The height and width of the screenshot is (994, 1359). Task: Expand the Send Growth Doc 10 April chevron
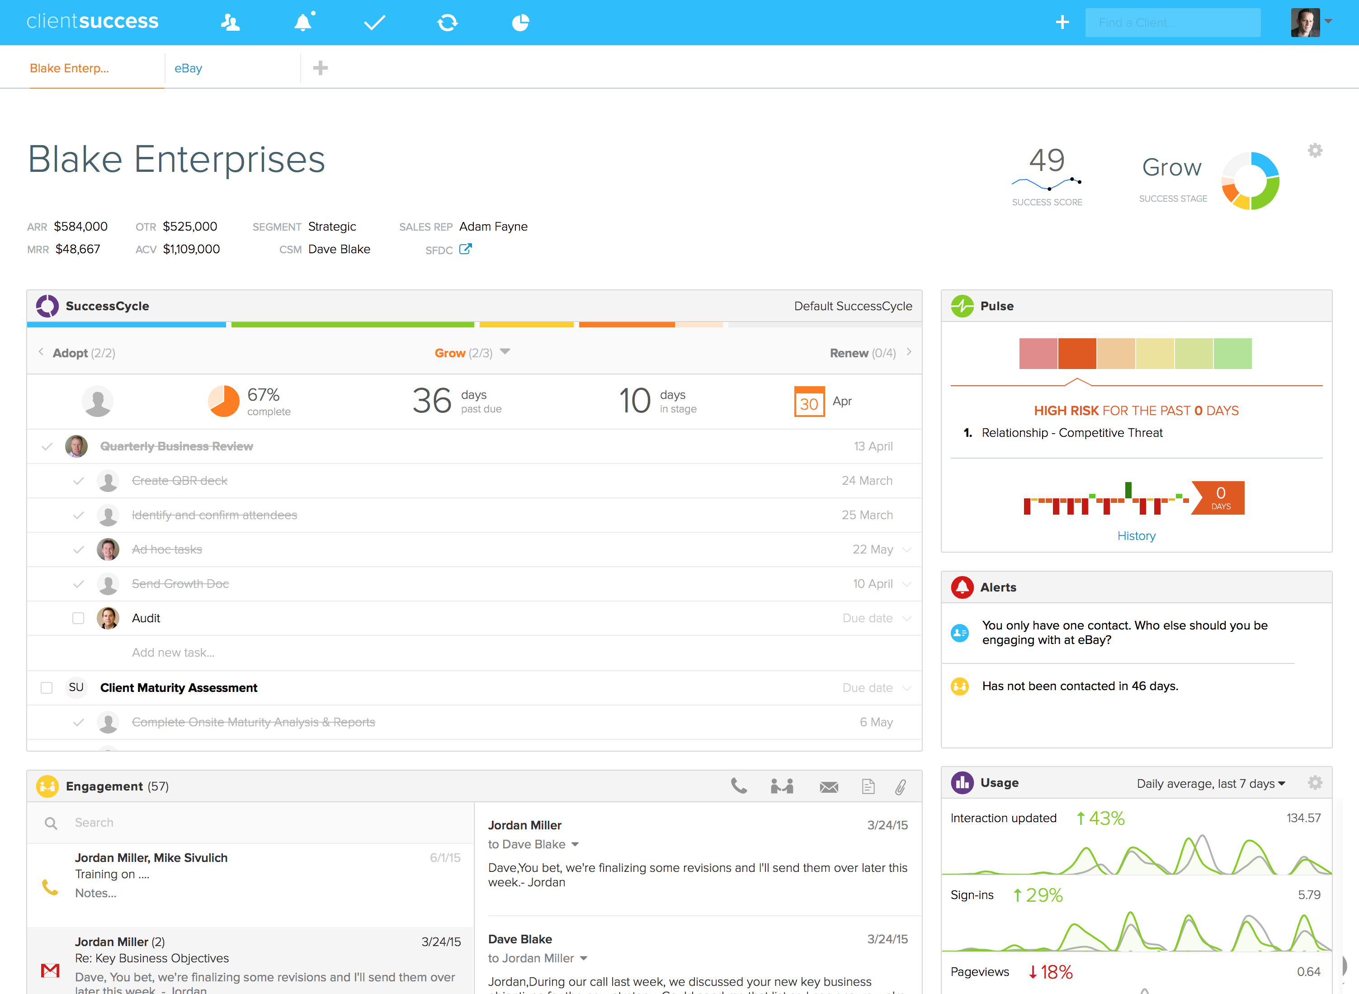click(x=907, y=584)
